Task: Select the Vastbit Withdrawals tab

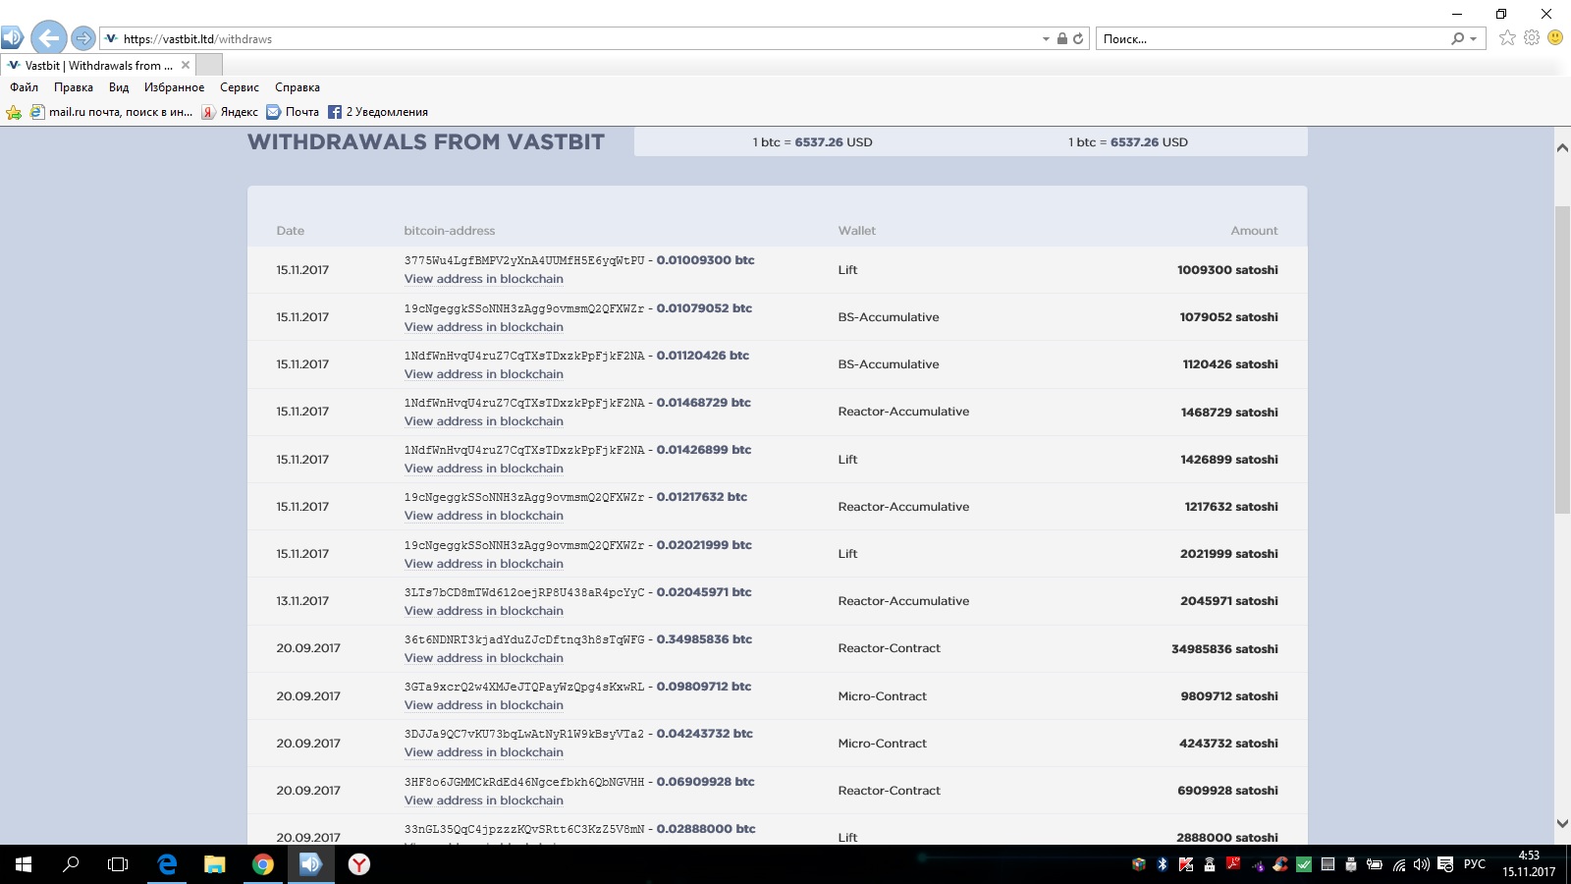Action: [x=98, y=65]
